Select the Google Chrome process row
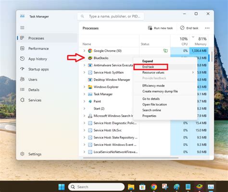The image size is (228, 192). (x=144, y=51)
